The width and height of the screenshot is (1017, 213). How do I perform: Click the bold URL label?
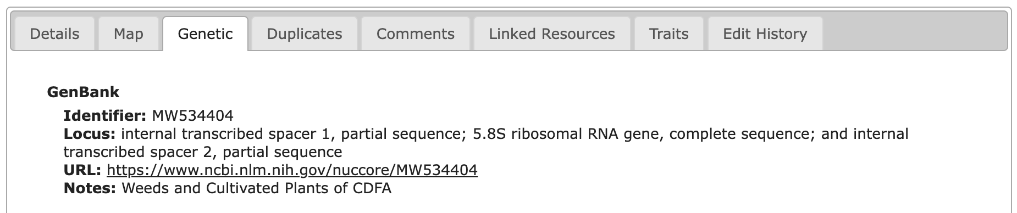point(82,170)
